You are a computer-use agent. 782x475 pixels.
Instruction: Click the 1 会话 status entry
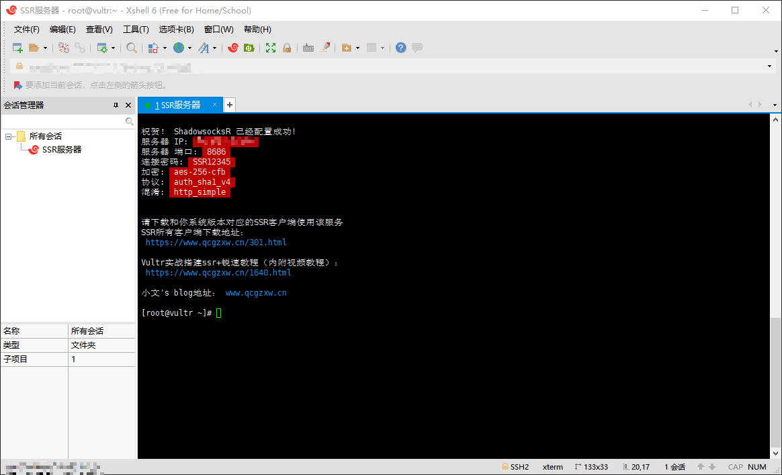click(675, 467)
